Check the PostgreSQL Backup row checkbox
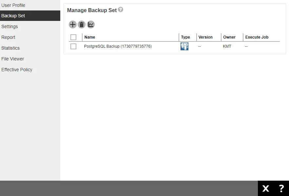The image size is (289, 196). click(73, 46)
